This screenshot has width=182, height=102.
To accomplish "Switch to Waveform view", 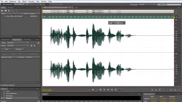I will point(8,5).
